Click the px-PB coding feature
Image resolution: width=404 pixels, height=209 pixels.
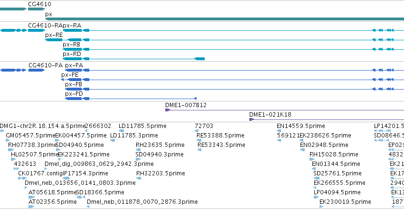[x=235, y=89]
